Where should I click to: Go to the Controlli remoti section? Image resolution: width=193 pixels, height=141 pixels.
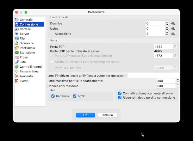(30, 67)
